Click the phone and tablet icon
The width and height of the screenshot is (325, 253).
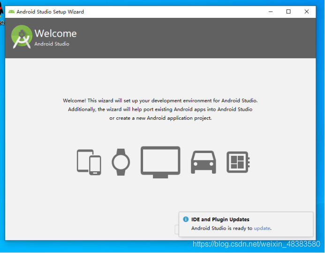[89, 162]
